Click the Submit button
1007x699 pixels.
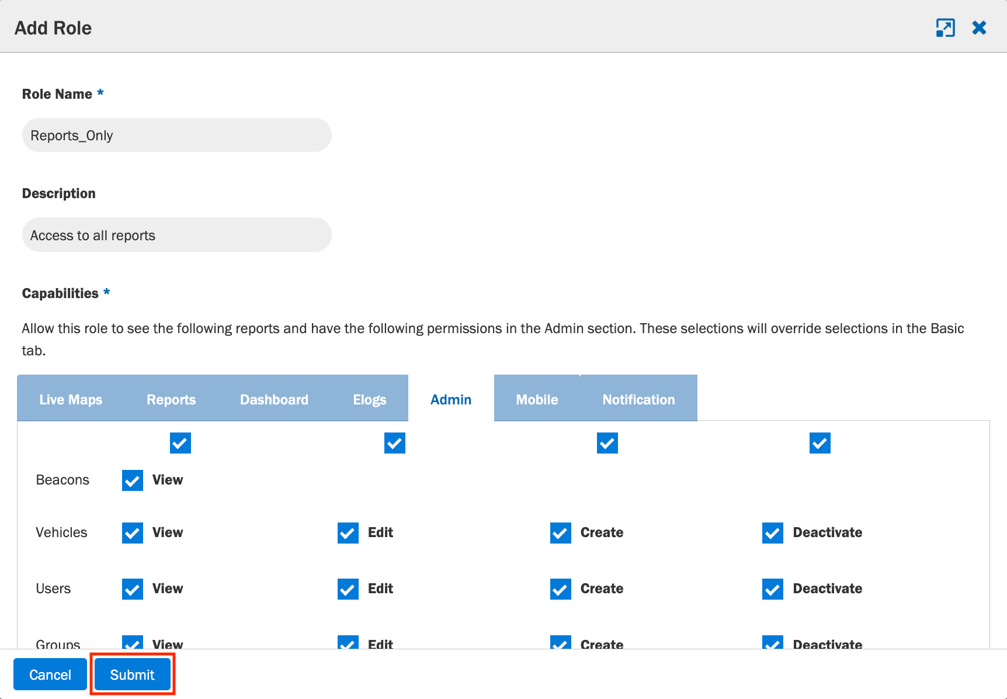[x=133, y=674]
